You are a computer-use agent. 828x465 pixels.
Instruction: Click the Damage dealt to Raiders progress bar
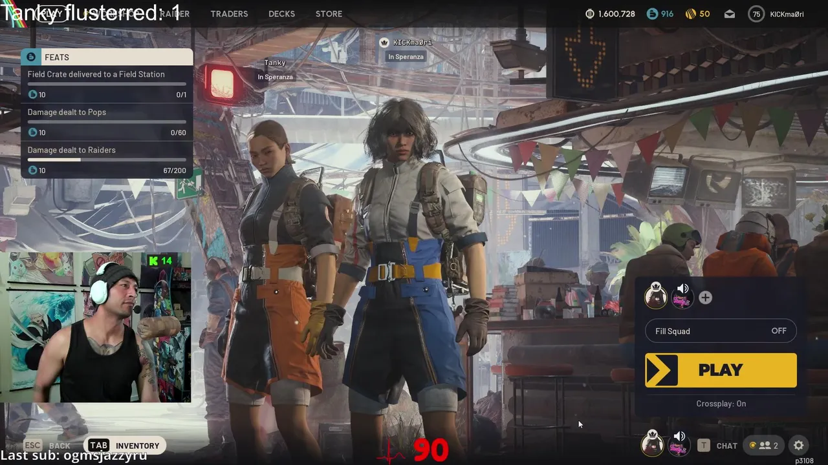coord(107,160)
